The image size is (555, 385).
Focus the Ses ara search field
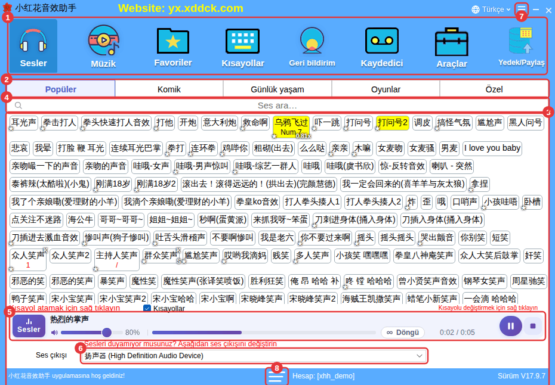pyautogui.click(x=277, y=105)
